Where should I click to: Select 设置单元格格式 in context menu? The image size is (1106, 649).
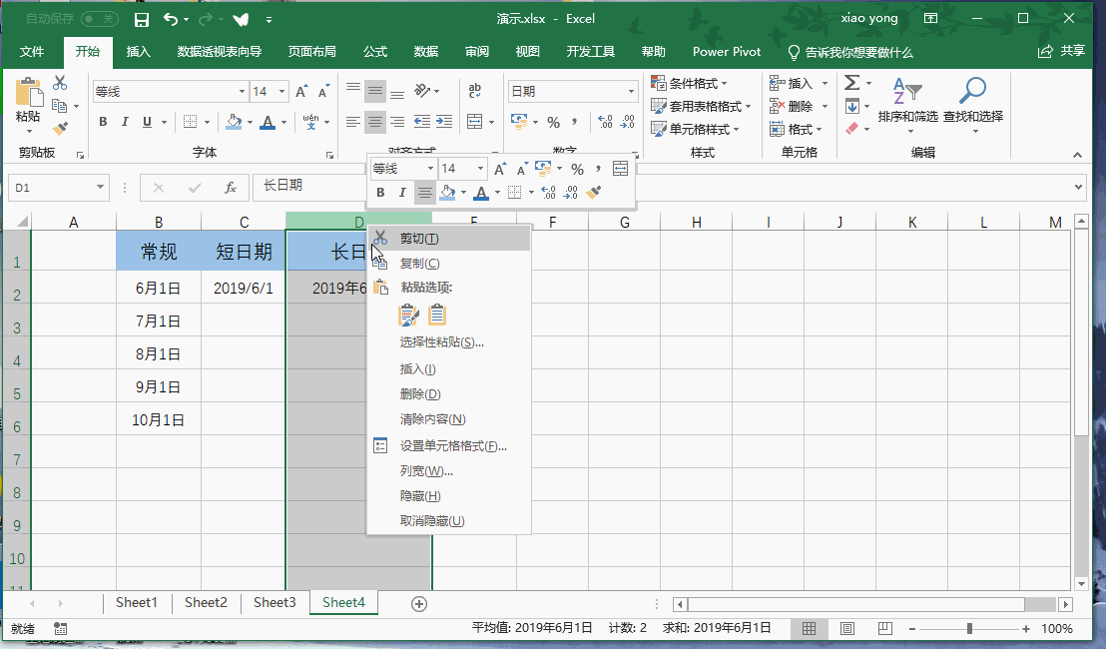[x=453, y=446]
